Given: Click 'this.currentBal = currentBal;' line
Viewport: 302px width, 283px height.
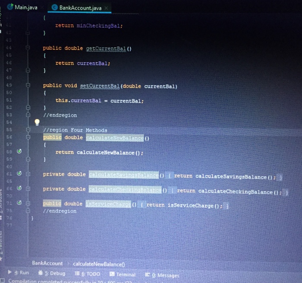Looking at the screenshot, I should tap(100, 101).
